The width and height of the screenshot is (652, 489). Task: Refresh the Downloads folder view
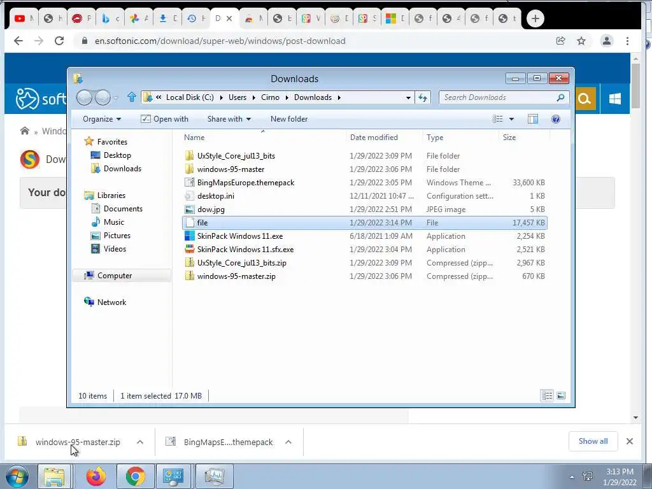coord(423,97)
